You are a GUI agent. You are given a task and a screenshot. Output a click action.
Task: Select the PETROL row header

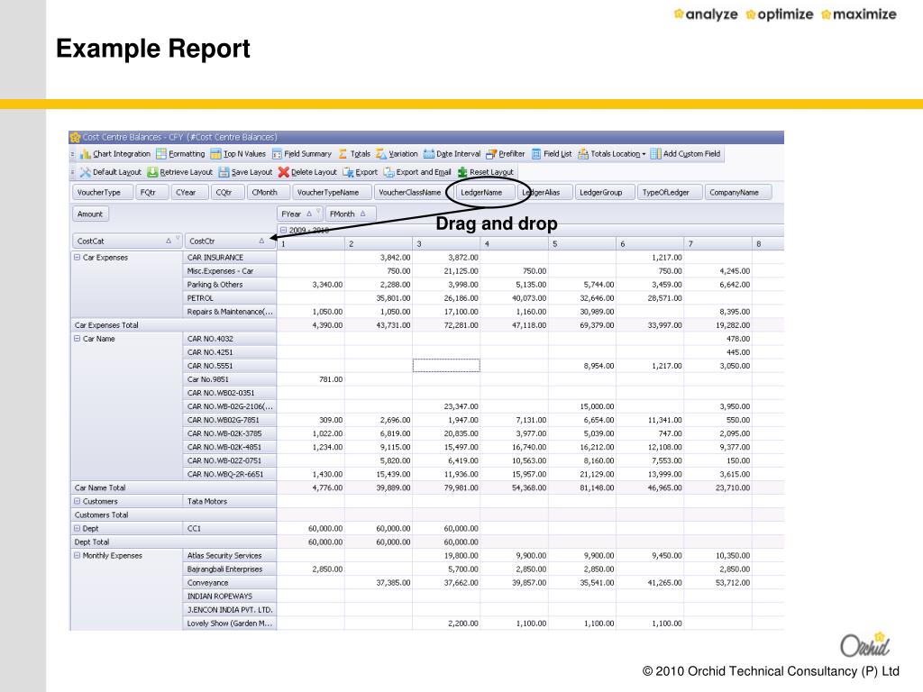tap(230, 298)
